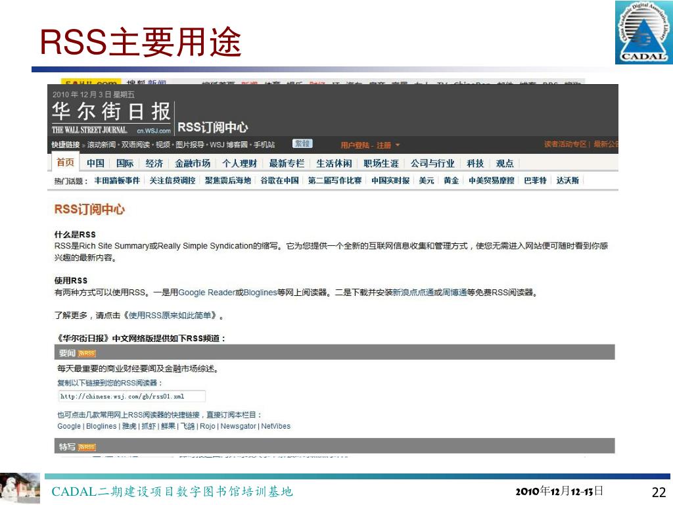This screenshot has width=673, height=505.
Task: Subscribe via the Bloglines reader shortcut
Action: tap(101, 426)
